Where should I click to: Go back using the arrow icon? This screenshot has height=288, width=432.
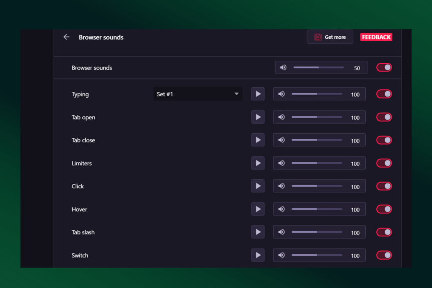pyautogui.click(x=66, y=37)
